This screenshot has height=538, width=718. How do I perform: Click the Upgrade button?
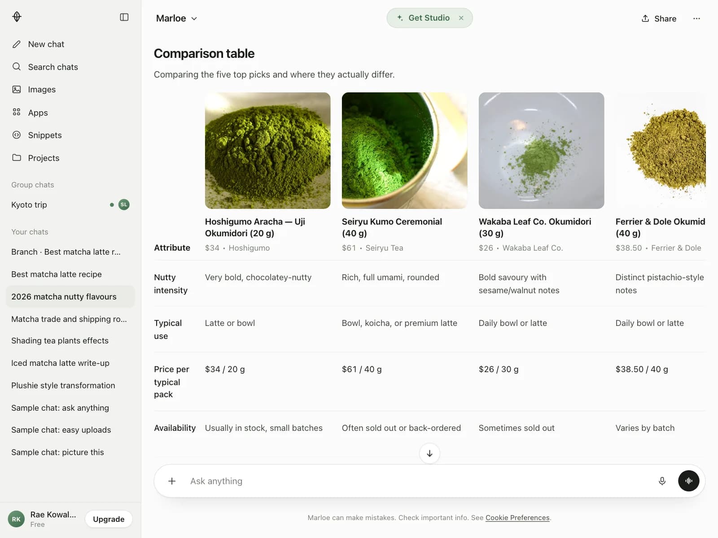coord(109,519)
